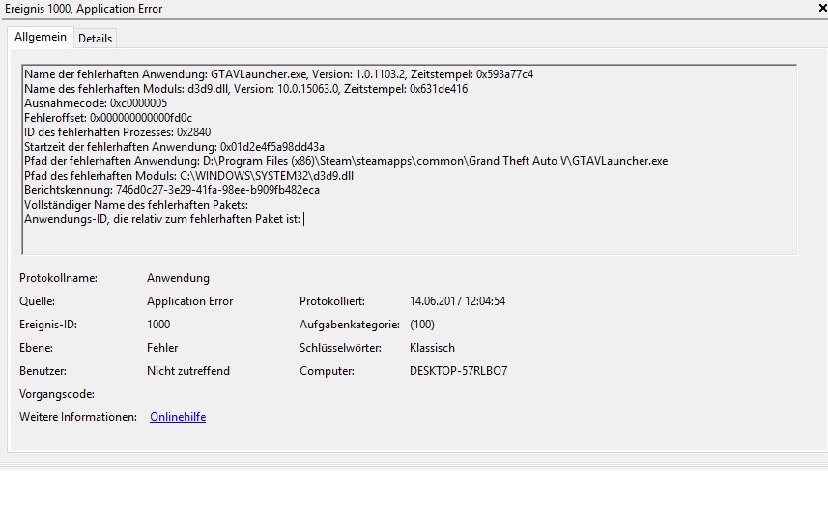Click the Ebene value Fehler
The image size is (828, 510).
[162, 348]
